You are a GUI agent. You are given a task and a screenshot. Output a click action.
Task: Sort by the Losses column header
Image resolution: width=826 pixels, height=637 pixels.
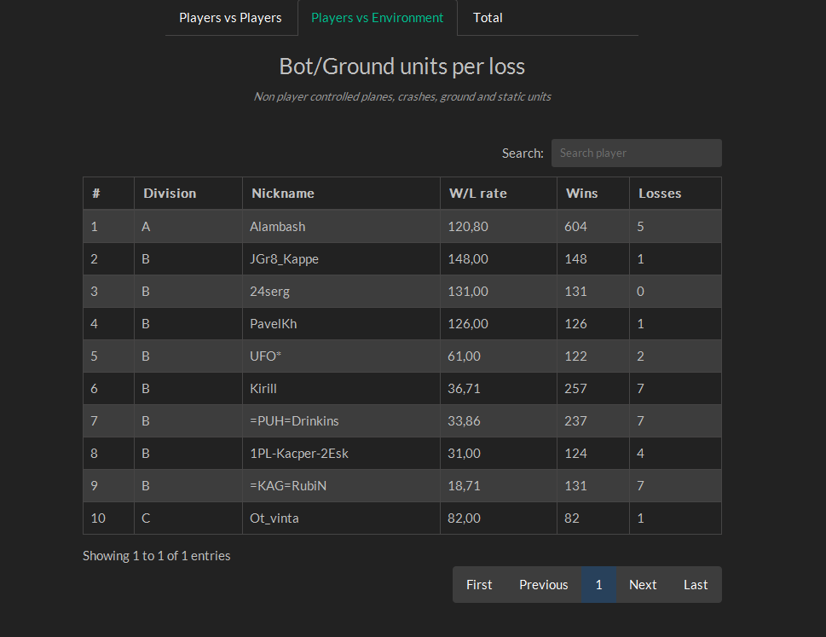(660, 194)
